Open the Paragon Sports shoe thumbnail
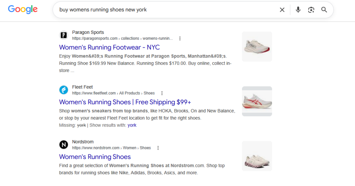 [x=257, y=46]
